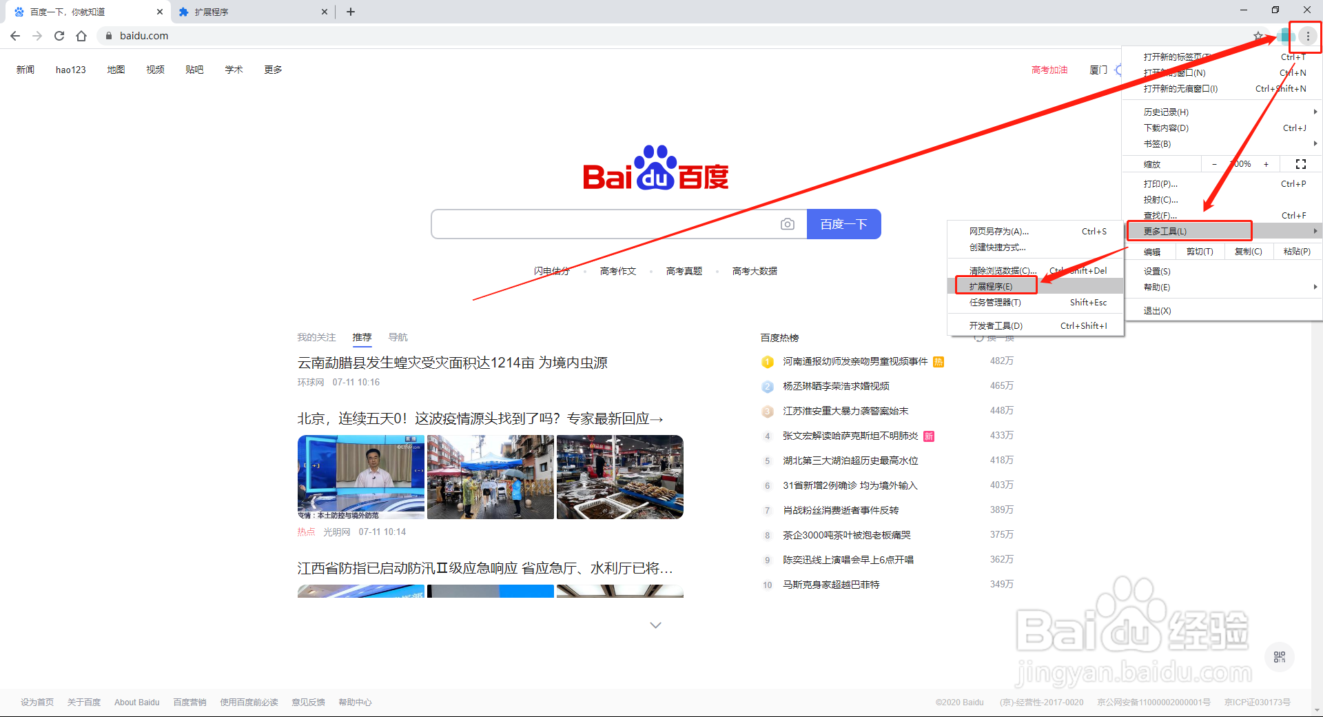Screen dimensions: 1323x717
Task: Open the 贴吧 nav link
Action: pyautogui.click(x=194, y=70)
